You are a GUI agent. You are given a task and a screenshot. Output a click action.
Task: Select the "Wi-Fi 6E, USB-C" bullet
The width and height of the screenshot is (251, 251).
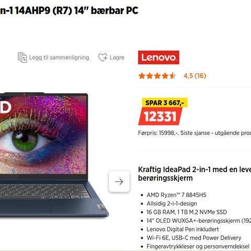(194, 238)
